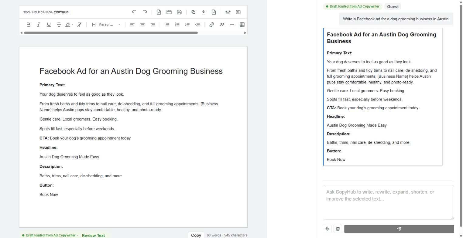This screenshot has height=238, width=463.
Task: Click the duplicate pages icon in the toolbar
Action: 193,12
